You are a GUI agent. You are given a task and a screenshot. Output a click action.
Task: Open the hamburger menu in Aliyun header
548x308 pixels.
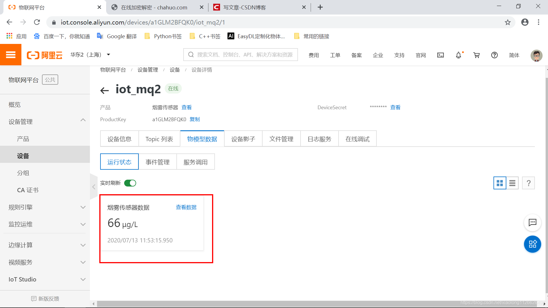pyautogui.click(x=11, y=55)
